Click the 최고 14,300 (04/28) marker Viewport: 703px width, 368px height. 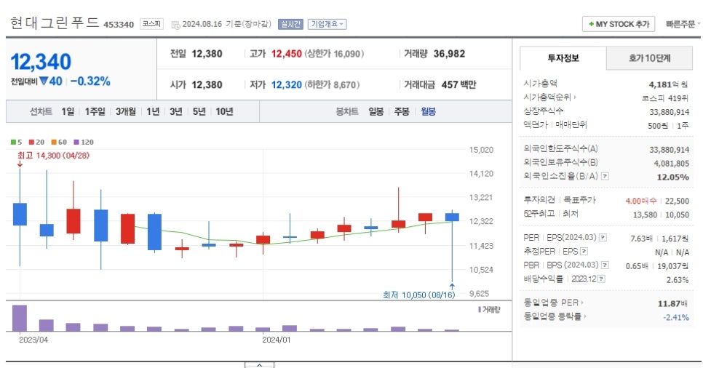[53, 156]
